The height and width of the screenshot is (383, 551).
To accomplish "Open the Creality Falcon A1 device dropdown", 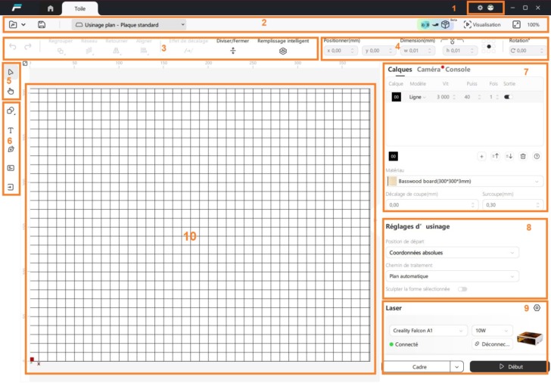I will (x=428, y=331).
